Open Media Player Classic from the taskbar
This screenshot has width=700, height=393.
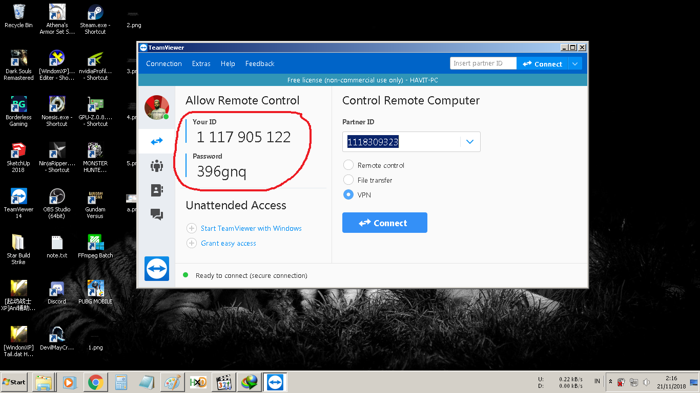point(223,382)
